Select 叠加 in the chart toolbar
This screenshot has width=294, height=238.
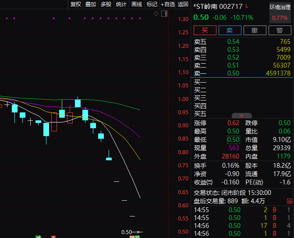click(91, 4)
